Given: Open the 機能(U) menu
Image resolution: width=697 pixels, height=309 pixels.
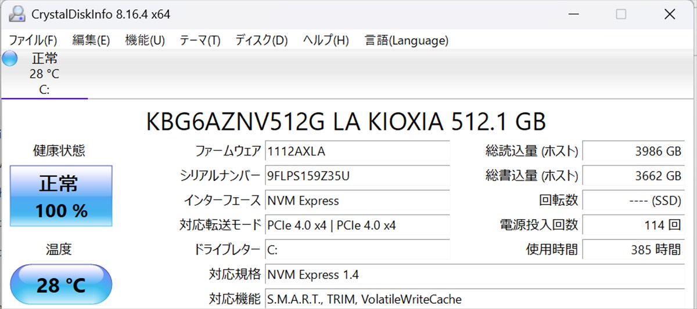Looking at the screenshot, I should pyautogui.click(x=145, y=41).
